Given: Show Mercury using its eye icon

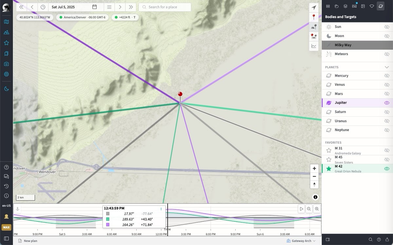Looking at the screenshot, I should click(x=386, y=75).
